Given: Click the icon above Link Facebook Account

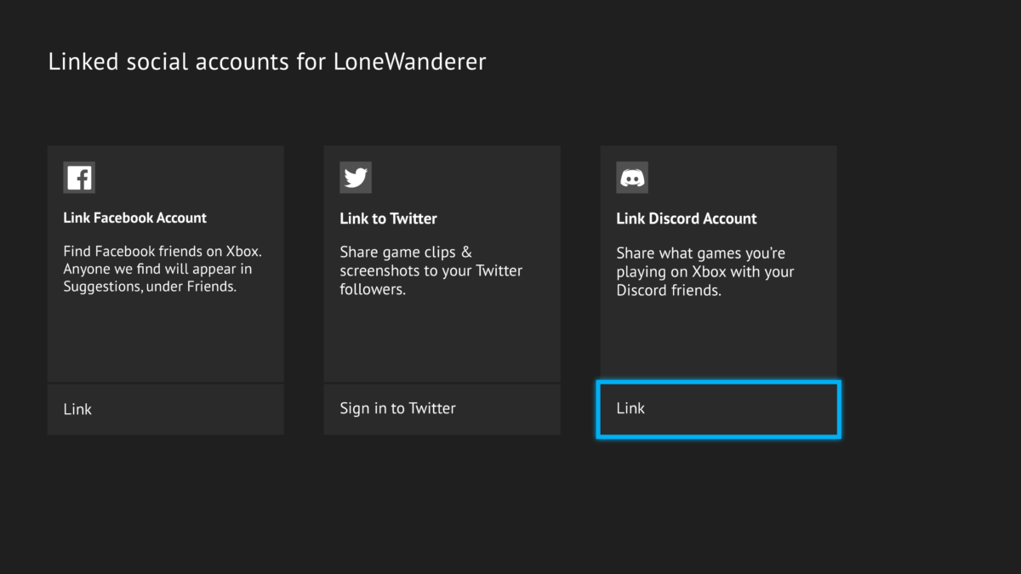Looking at the screenshot, I should [78, 177].
